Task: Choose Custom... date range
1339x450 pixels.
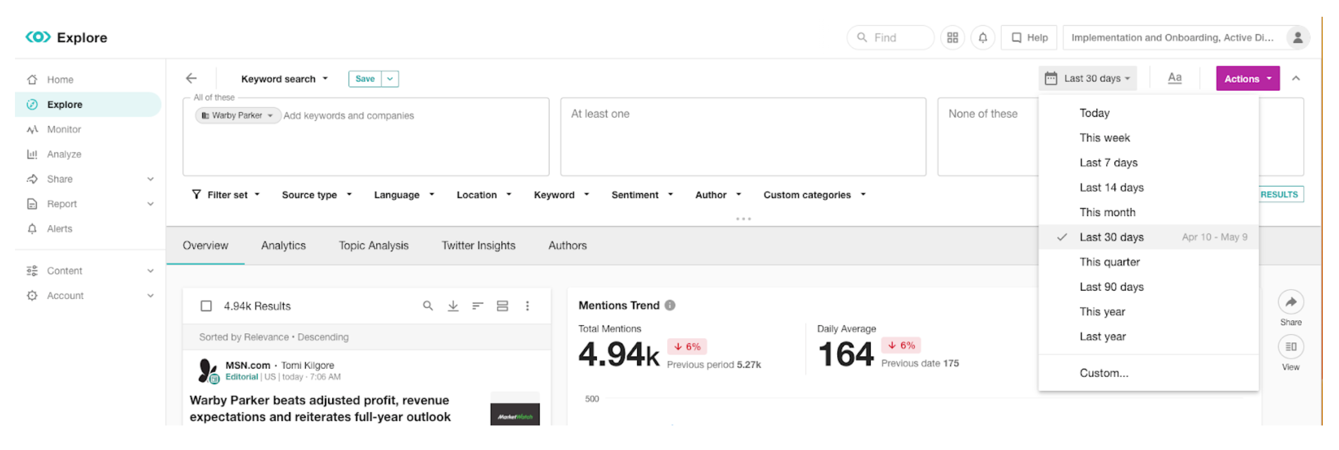Action: coord(1149,373)
